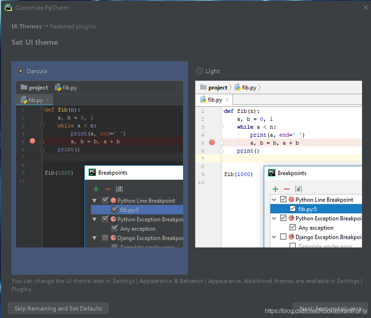Click Featured plugins breadcrumb step

pyautogui.click(x=72, y=26)
